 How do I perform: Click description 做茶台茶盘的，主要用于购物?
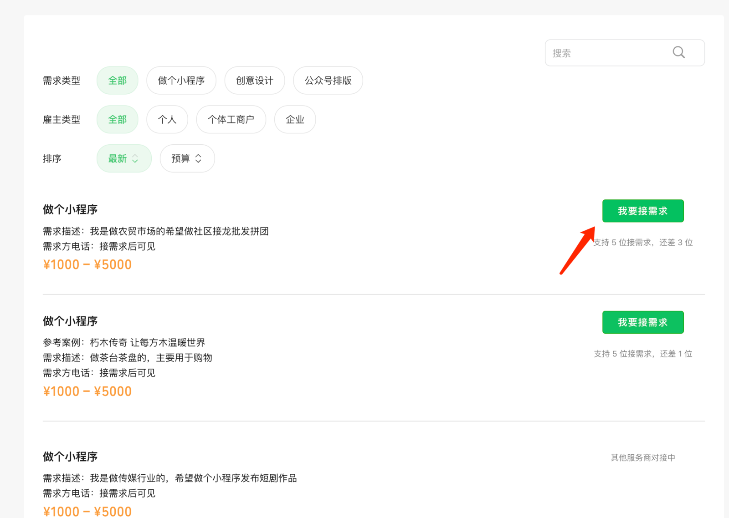tap(151, 358)
